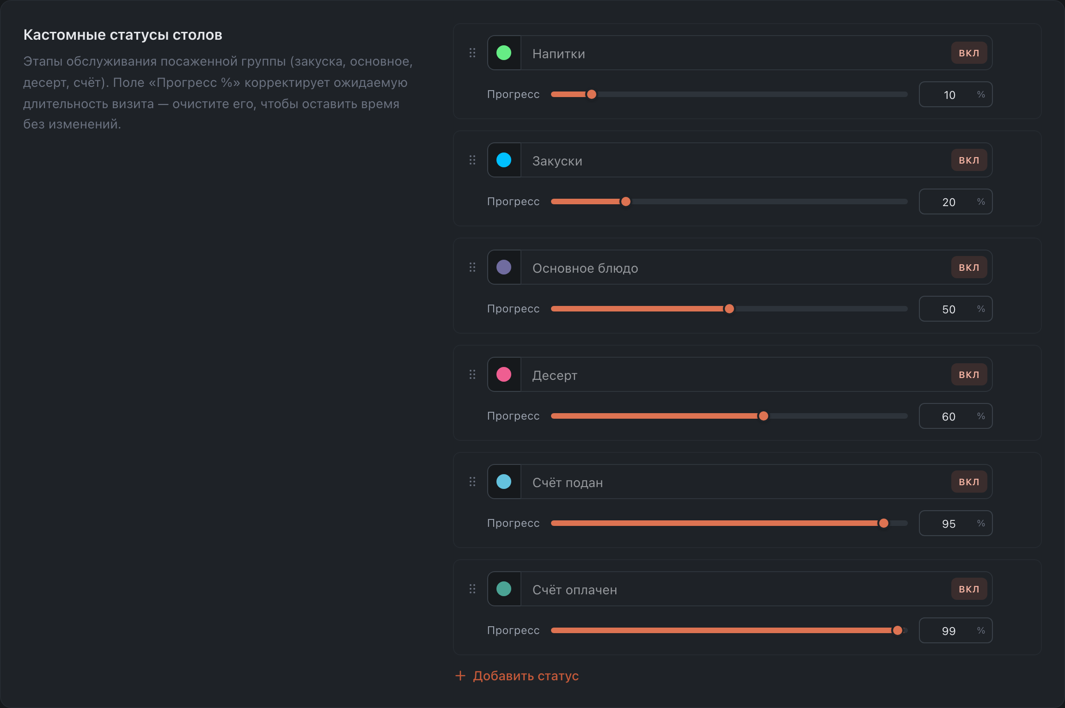Click the Десерт progress slider handle
This screenshot has height=708, width=1065.
pyautogui.click(x=763, y=416)
